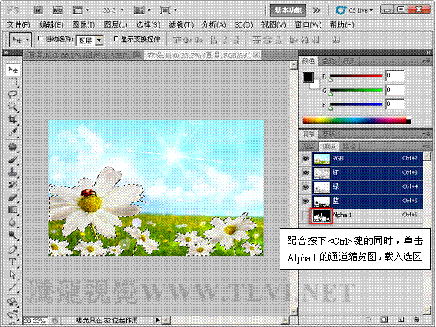Viewport: 436px width, 327px height.
Task: Show the Alpha 1 channel visibility
Action: (306, 215)
